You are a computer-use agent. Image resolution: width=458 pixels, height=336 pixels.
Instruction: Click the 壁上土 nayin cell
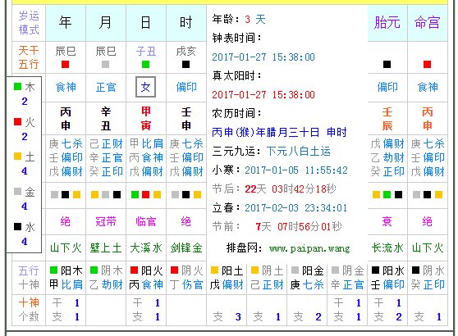pos(106,248)
